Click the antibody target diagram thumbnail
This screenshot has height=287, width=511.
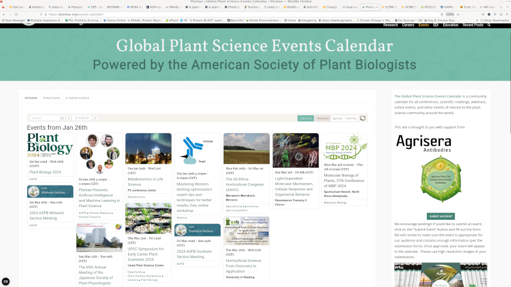(x=198, y=151)
